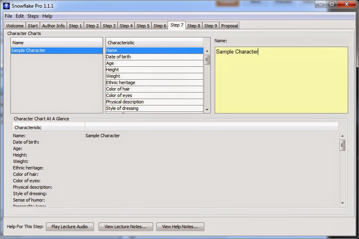Open the File menu
Screen dimensions: 359x239
8,16
